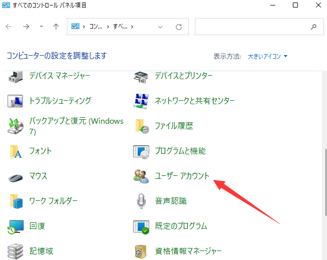327x260 pixels.
Task: Minimize the Control Panel window
Action: [x=273, y=5]
